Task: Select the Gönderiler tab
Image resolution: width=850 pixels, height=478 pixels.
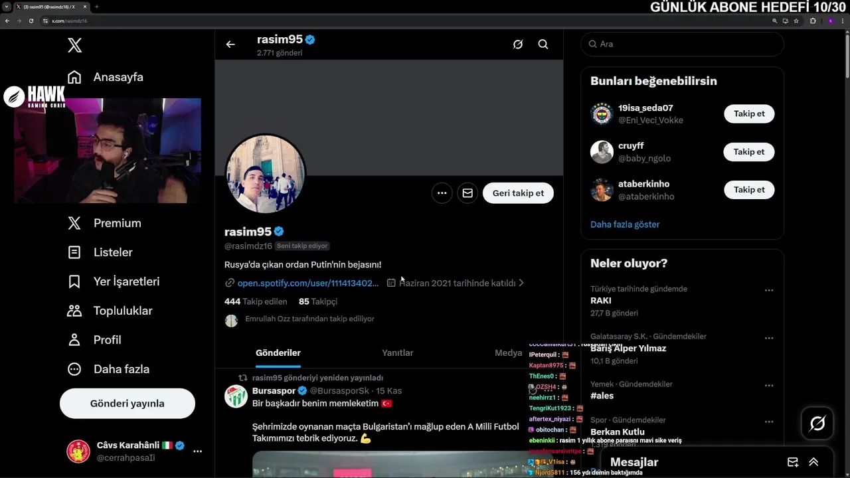Action: (x=278, y=353)
